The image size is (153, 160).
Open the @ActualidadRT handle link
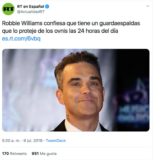coord(31,12)
